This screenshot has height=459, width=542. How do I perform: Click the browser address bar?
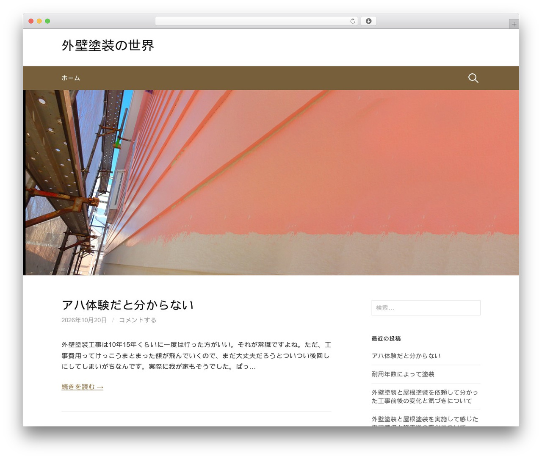(x=256, y=21)
